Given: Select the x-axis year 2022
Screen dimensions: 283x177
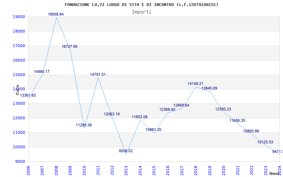Looking at the screenshot, I should 252,170.
